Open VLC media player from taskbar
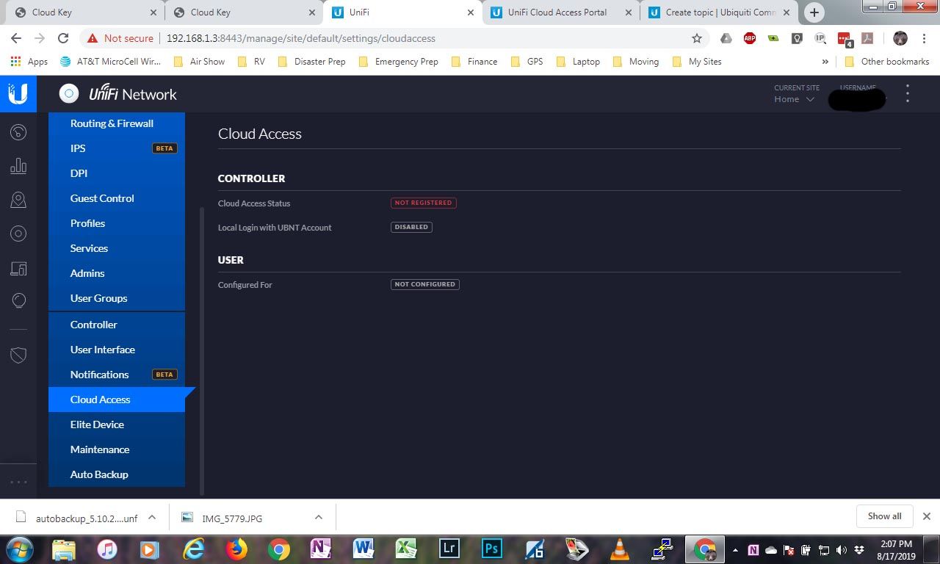Screen dimensions: 940x564 point(620,549)
